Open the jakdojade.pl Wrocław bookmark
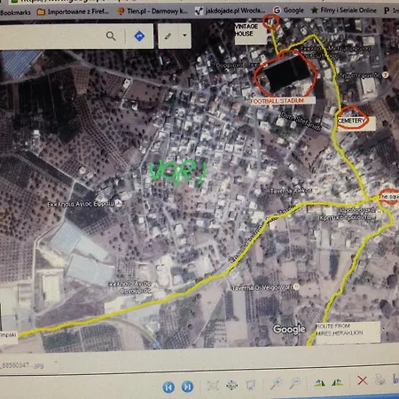Image resolution: width=399 pixels, height=399 pixels. click(x=230, y=11)
